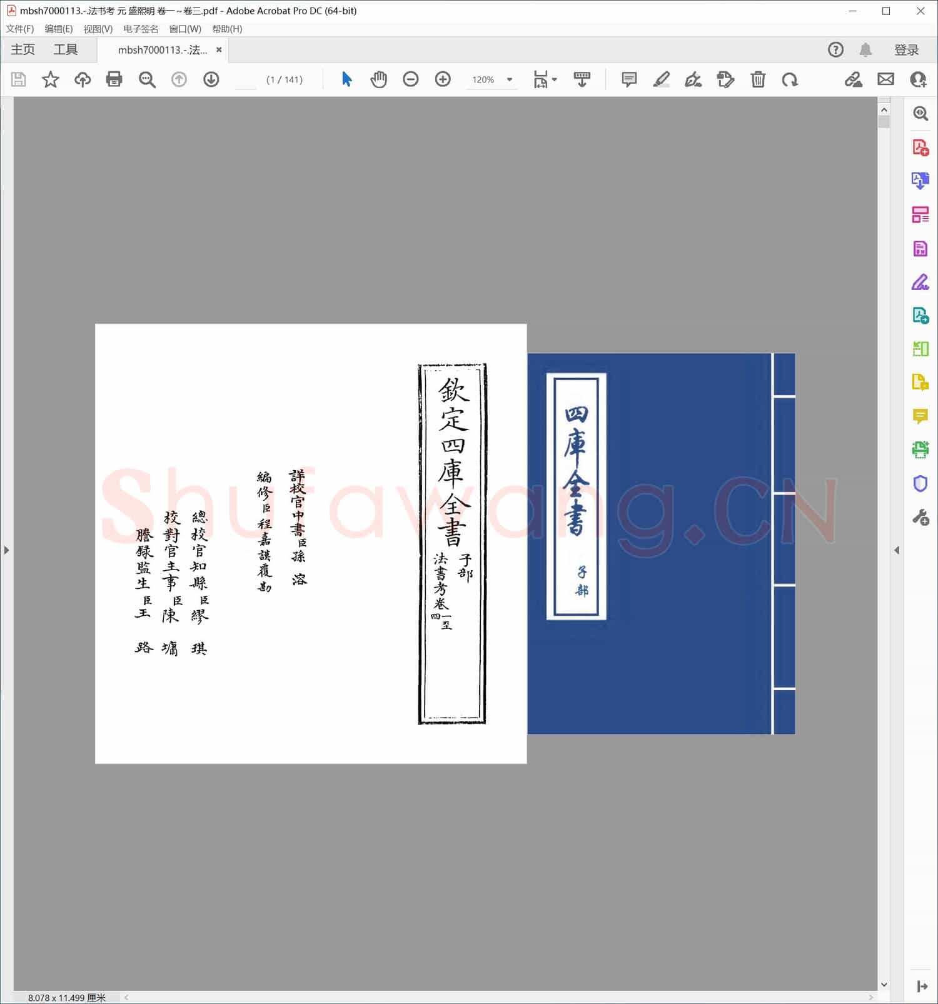The height and width of the screenshot is (1004, 938).
Task: Go to next page arrow
Action: (211, 79)
